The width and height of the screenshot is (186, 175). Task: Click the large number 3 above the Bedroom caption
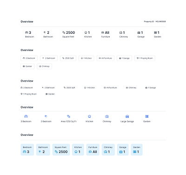[30, 32]
